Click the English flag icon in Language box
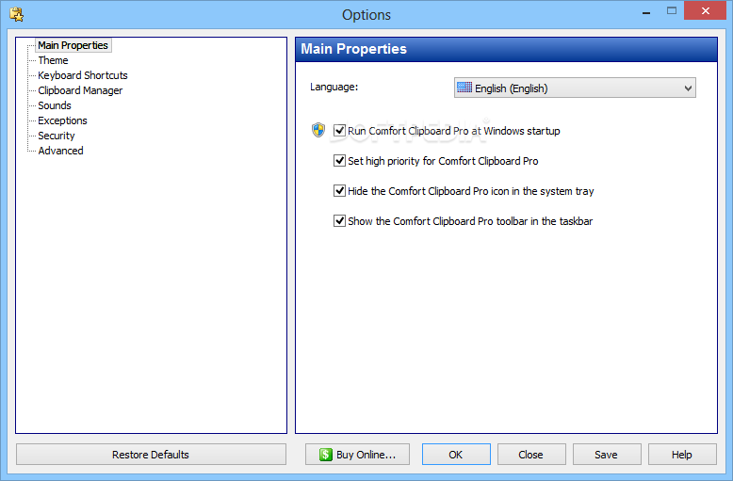 pos(464,88)
